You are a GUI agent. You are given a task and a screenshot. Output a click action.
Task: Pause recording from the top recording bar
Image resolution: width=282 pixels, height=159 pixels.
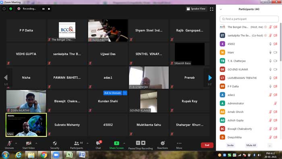pyautogui.click(x=44, y=8)
